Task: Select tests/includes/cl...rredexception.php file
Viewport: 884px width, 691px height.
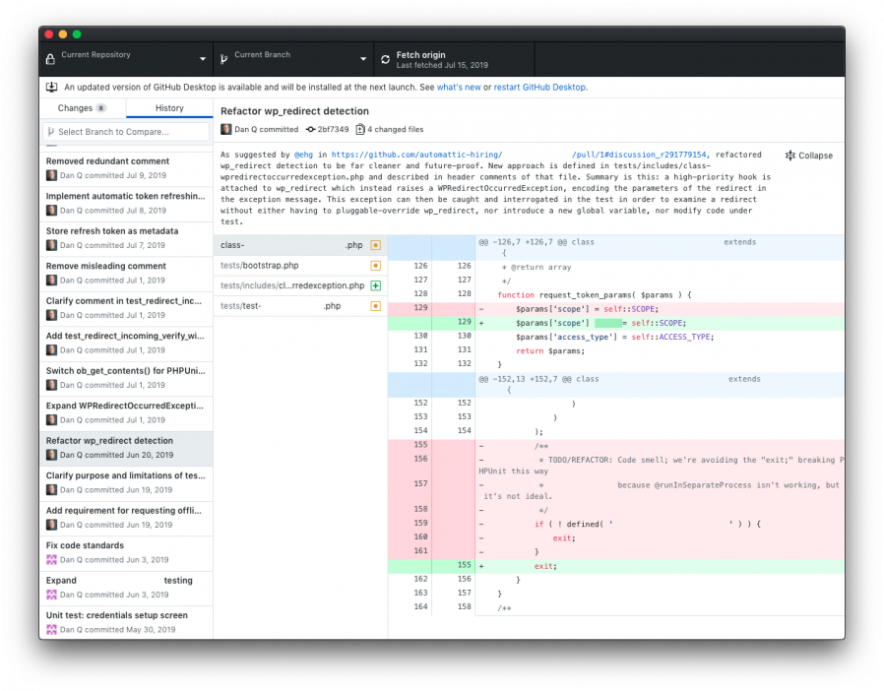Action: (300, 285)
